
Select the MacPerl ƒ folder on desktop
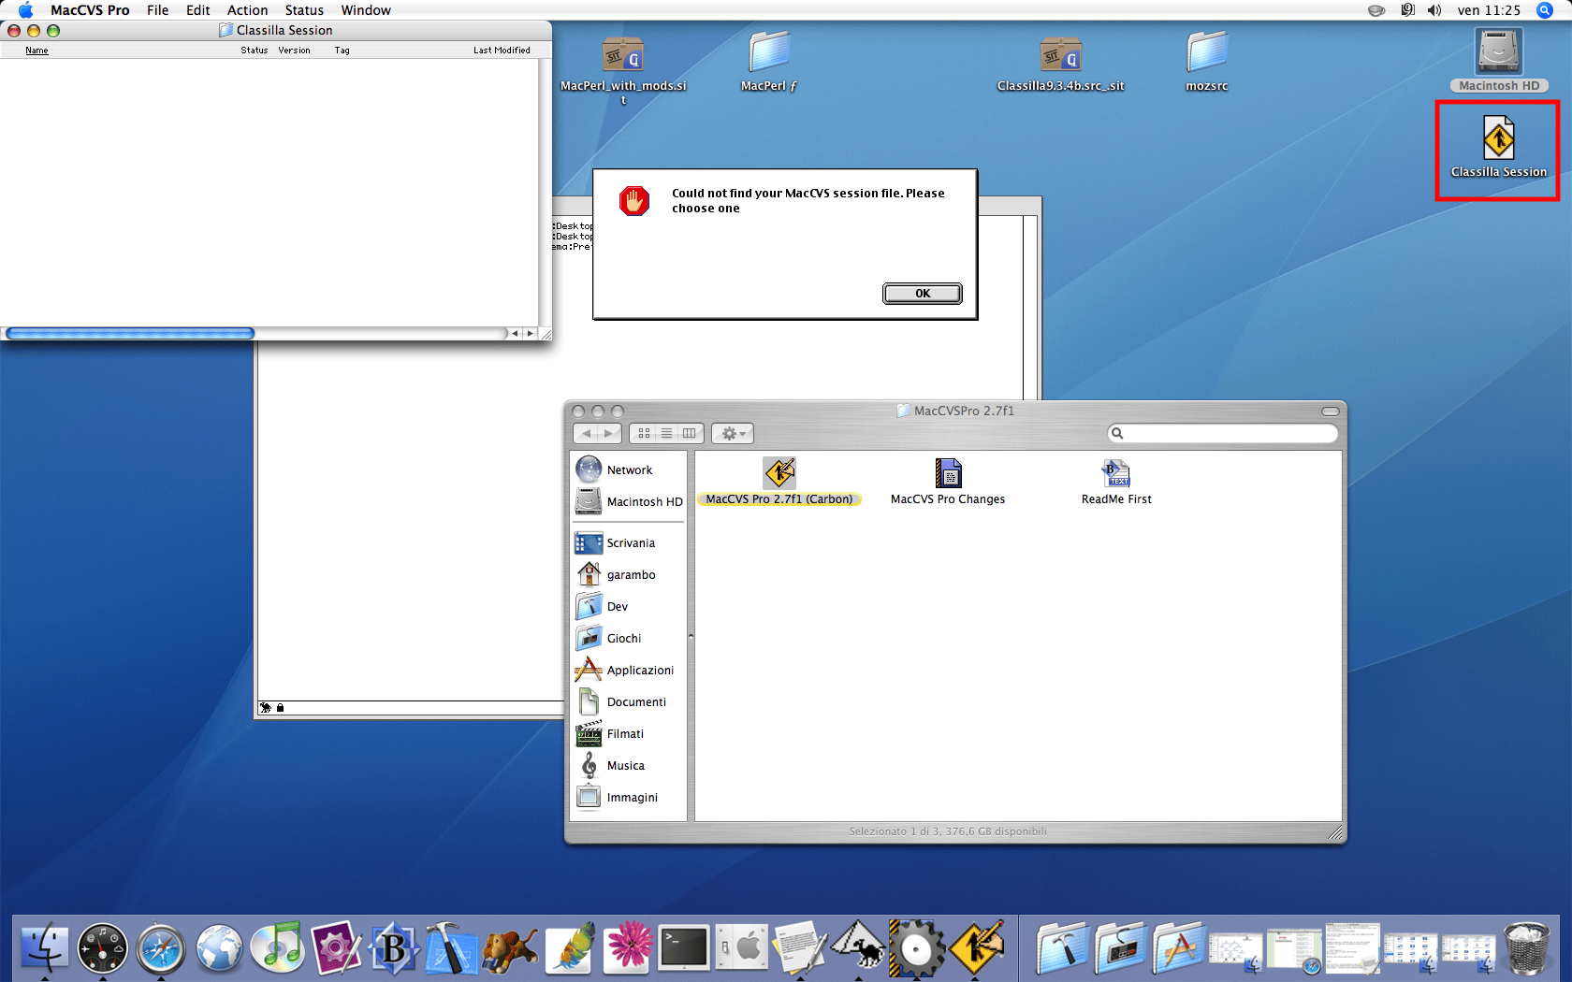(x=768, y=62)
